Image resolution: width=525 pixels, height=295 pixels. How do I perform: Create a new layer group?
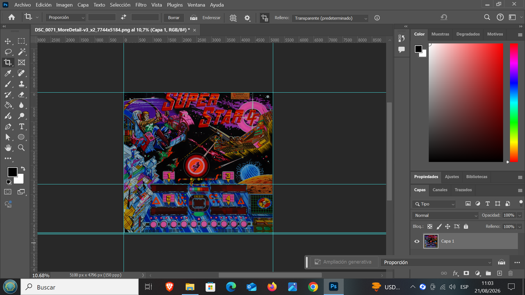488,273
